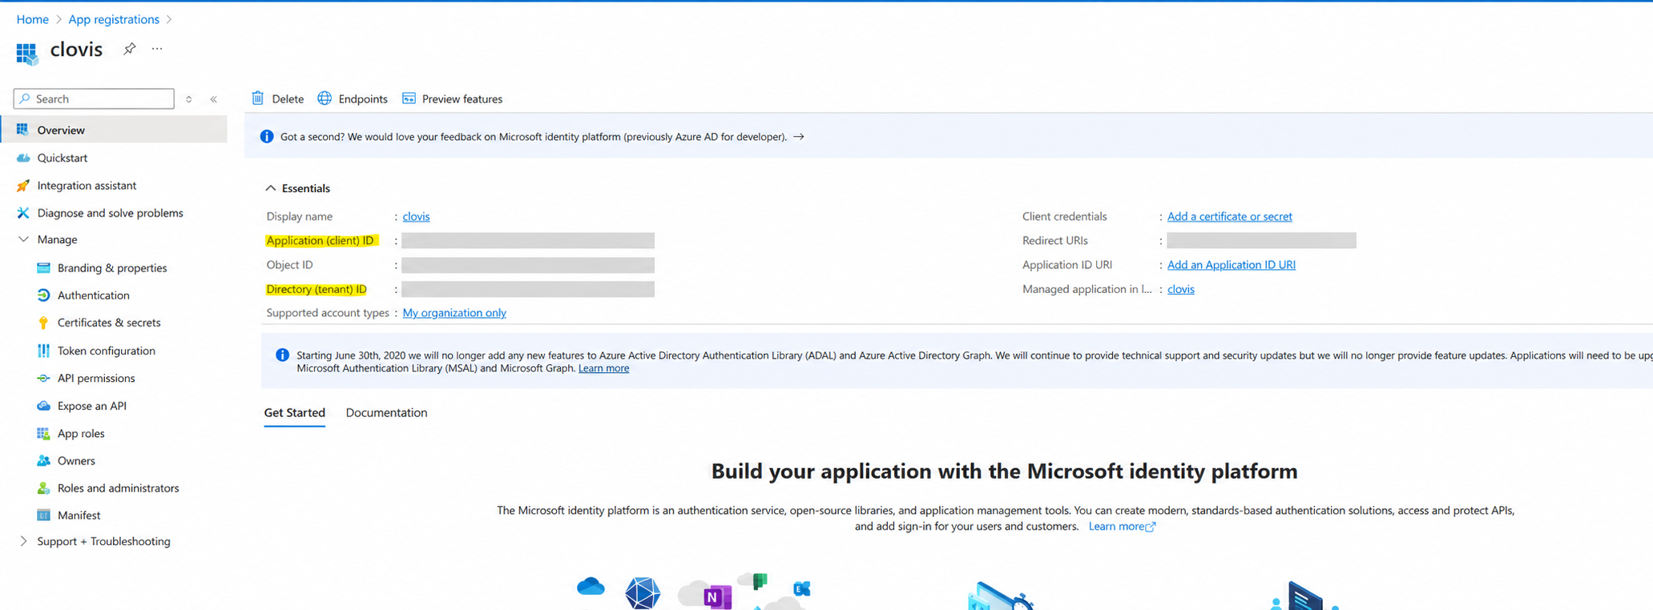Click the highlighted 'Directory (tenant) ID' label
This screenshot has width=1653, height=610.
point(316,289)
